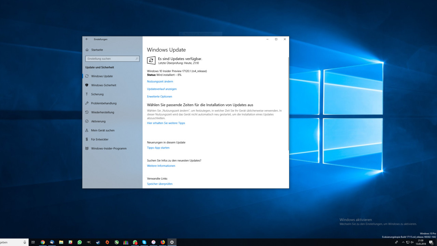Click the 'Es sind Updates verfügbar.' heading
Screen dimensions: 437x246
(180, 59)
